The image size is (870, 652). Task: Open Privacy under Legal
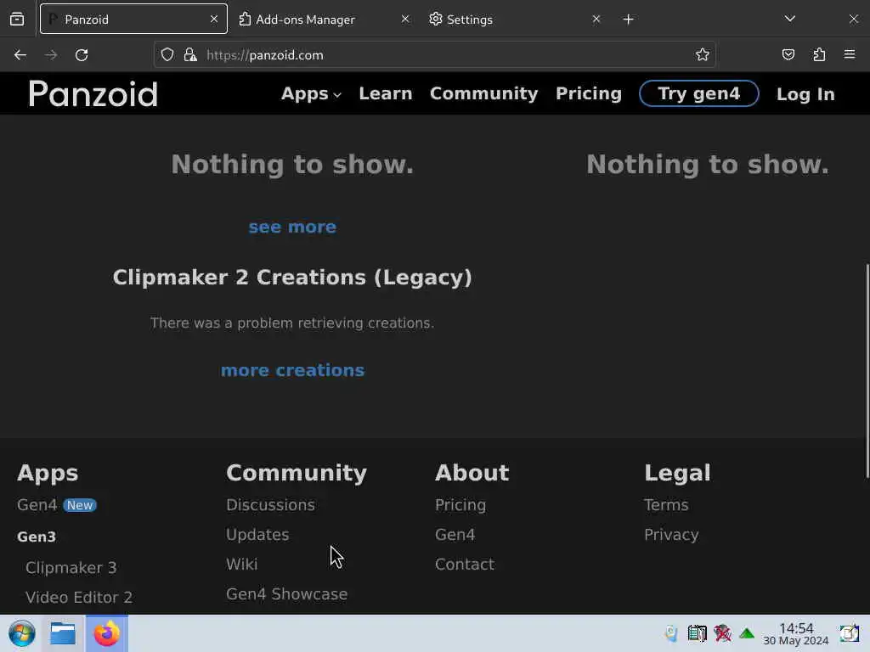tap(671, 535)
